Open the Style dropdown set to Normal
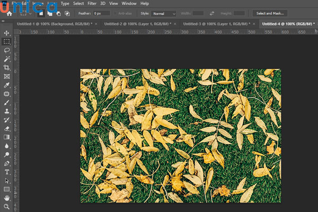This screenshot has width=318, height=212. coord(164,13)
